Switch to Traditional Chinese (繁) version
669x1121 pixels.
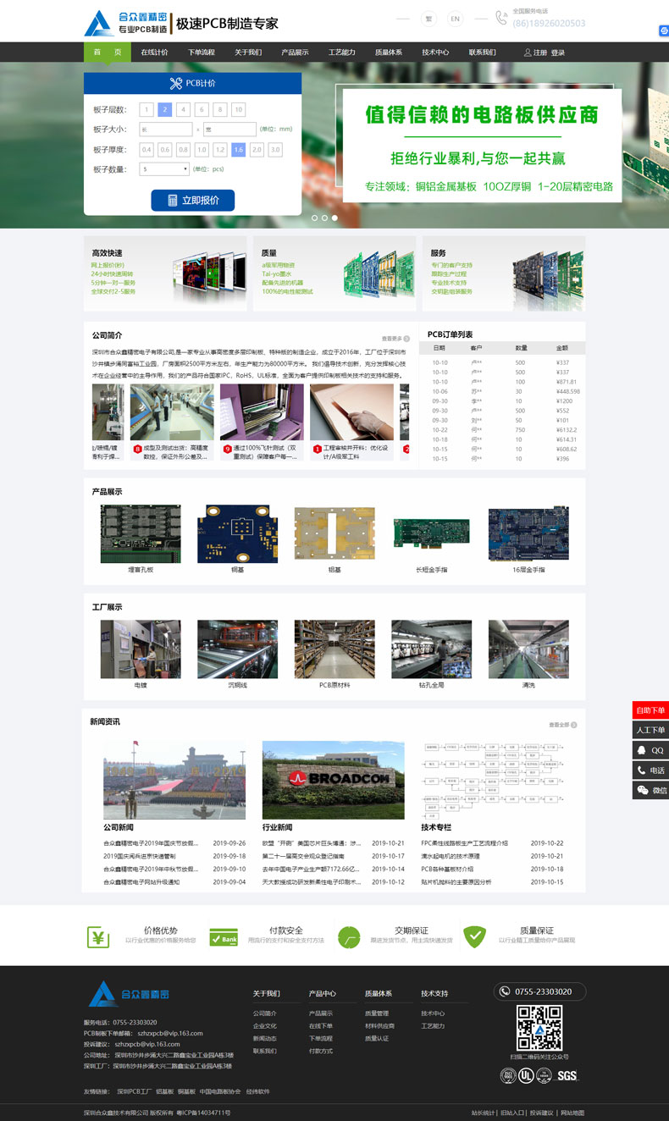(x=428, y=19)
